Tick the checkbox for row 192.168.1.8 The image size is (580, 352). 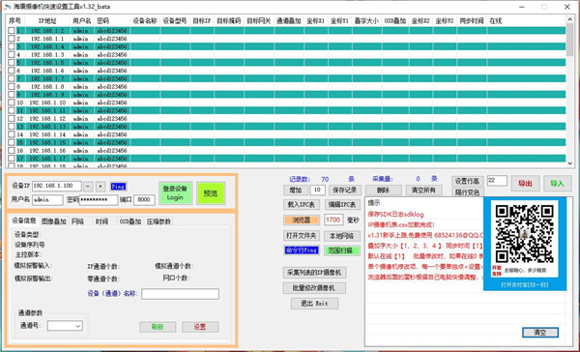click(12, 86)
